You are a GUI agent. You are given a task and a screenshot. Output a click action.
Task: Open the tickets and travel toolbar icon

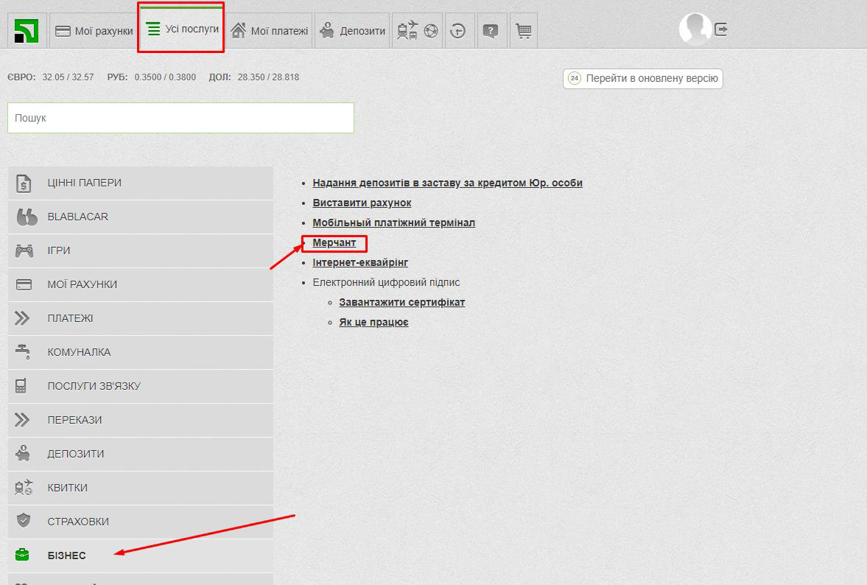(x=417, y=31)
